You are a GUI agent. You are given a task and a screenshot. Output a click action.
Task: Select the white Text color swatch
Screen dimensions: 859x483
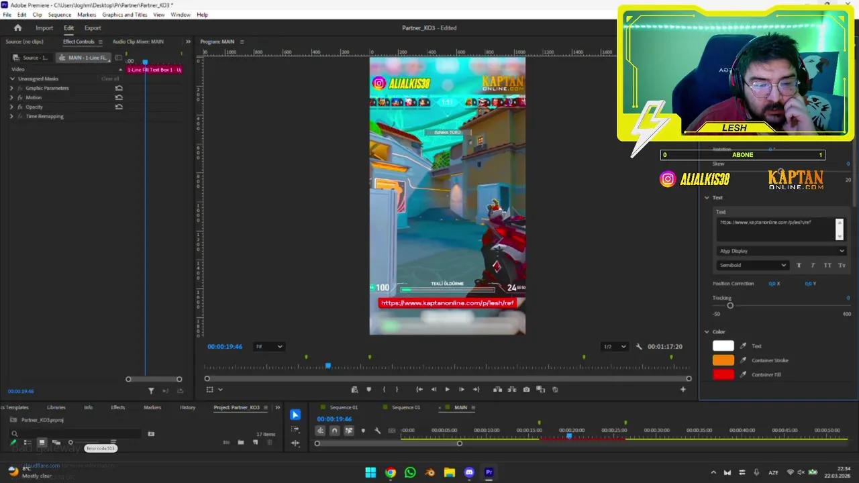723,346
